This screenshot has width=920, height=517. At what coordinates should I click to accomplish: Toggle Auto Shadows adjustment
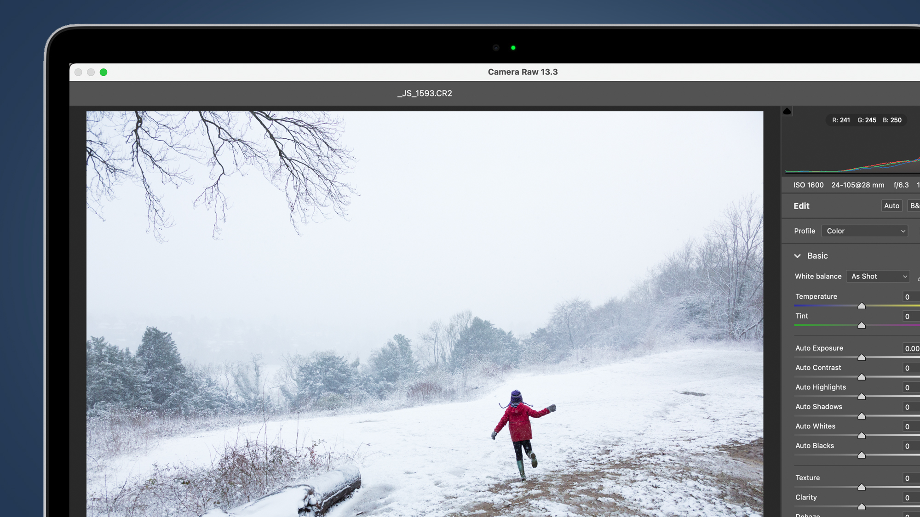(818, 406)
